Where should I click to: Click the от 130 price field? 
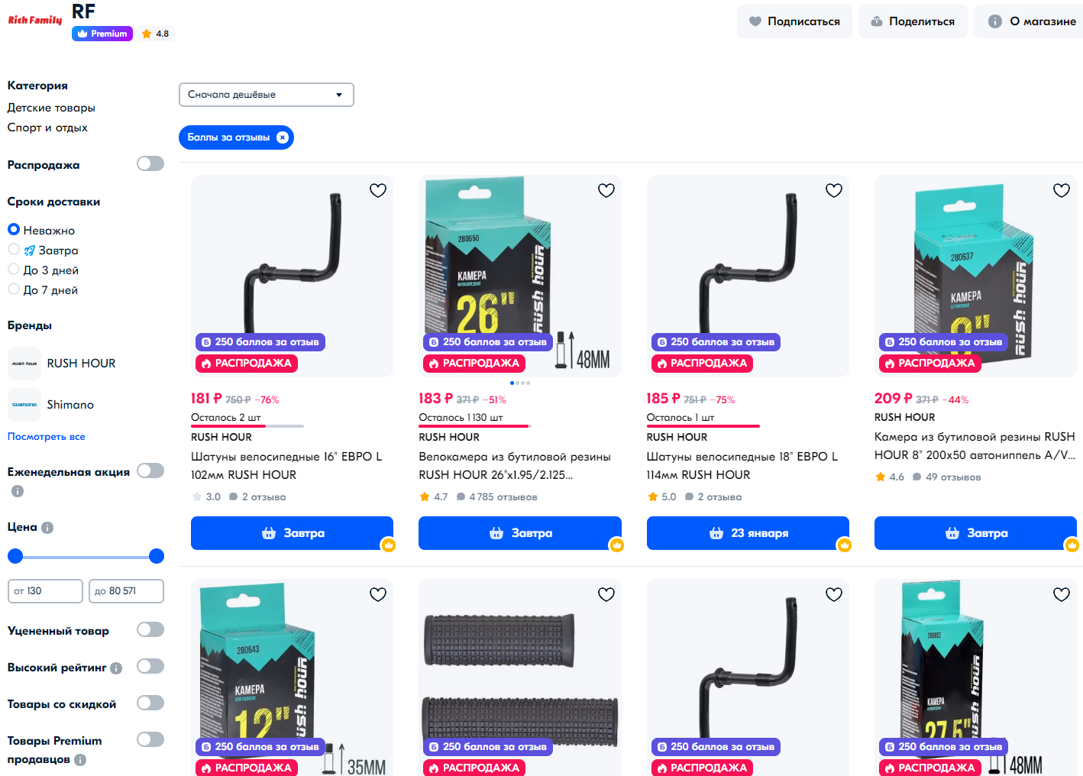(45, 591)
